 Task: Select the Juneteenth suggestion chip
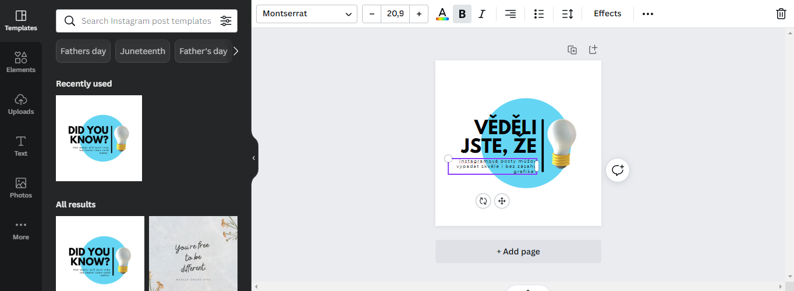143,51
